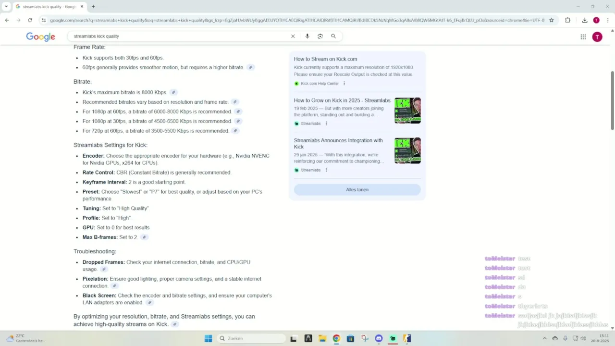Open Streamlabs Announces Integration with Kick link
Viewport: 615px width, 346px height.
point(338,143)
